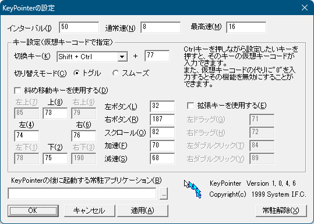Click the disabled 右下(3) field showing 190

click(x=84, y=158)
